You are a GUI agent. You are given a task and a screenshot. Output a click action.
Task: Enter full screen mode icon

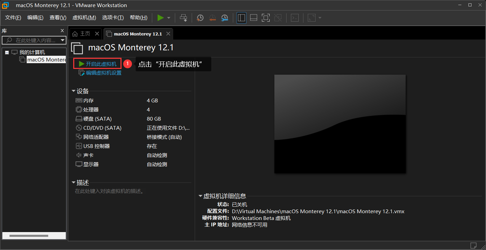point(266,18)
